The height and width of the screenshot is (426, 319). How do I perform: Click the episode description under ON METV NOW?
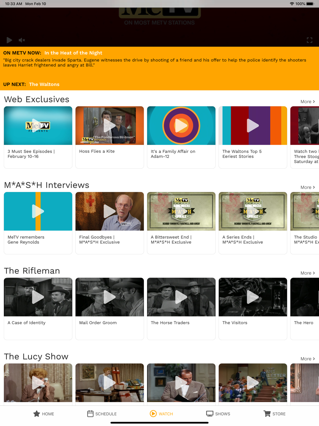click(155, 63)
